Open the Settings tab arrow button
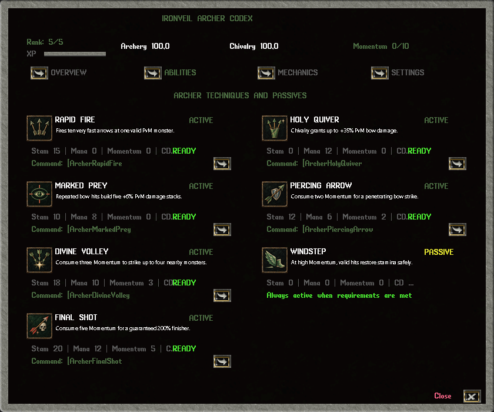 pos(380,73)
